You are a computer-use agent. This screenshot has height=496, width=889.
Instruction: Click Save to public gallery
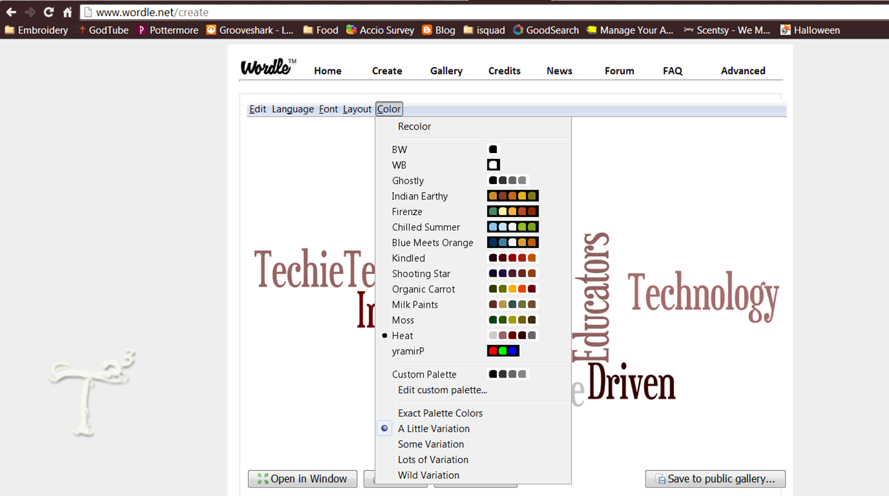715,479
